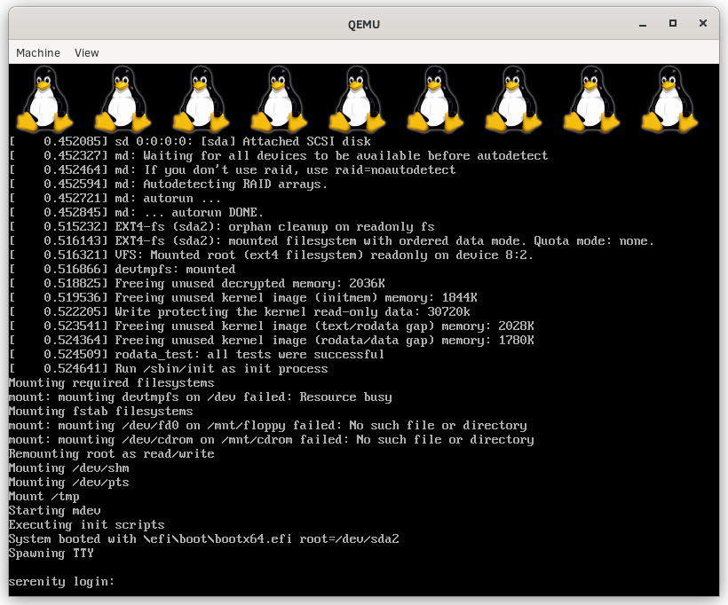This screenshot has width=728, height=605.
Task: Click the 'VFS: Mounted root (ext4 filesystem)' line
Action: [x=271, y=255]
